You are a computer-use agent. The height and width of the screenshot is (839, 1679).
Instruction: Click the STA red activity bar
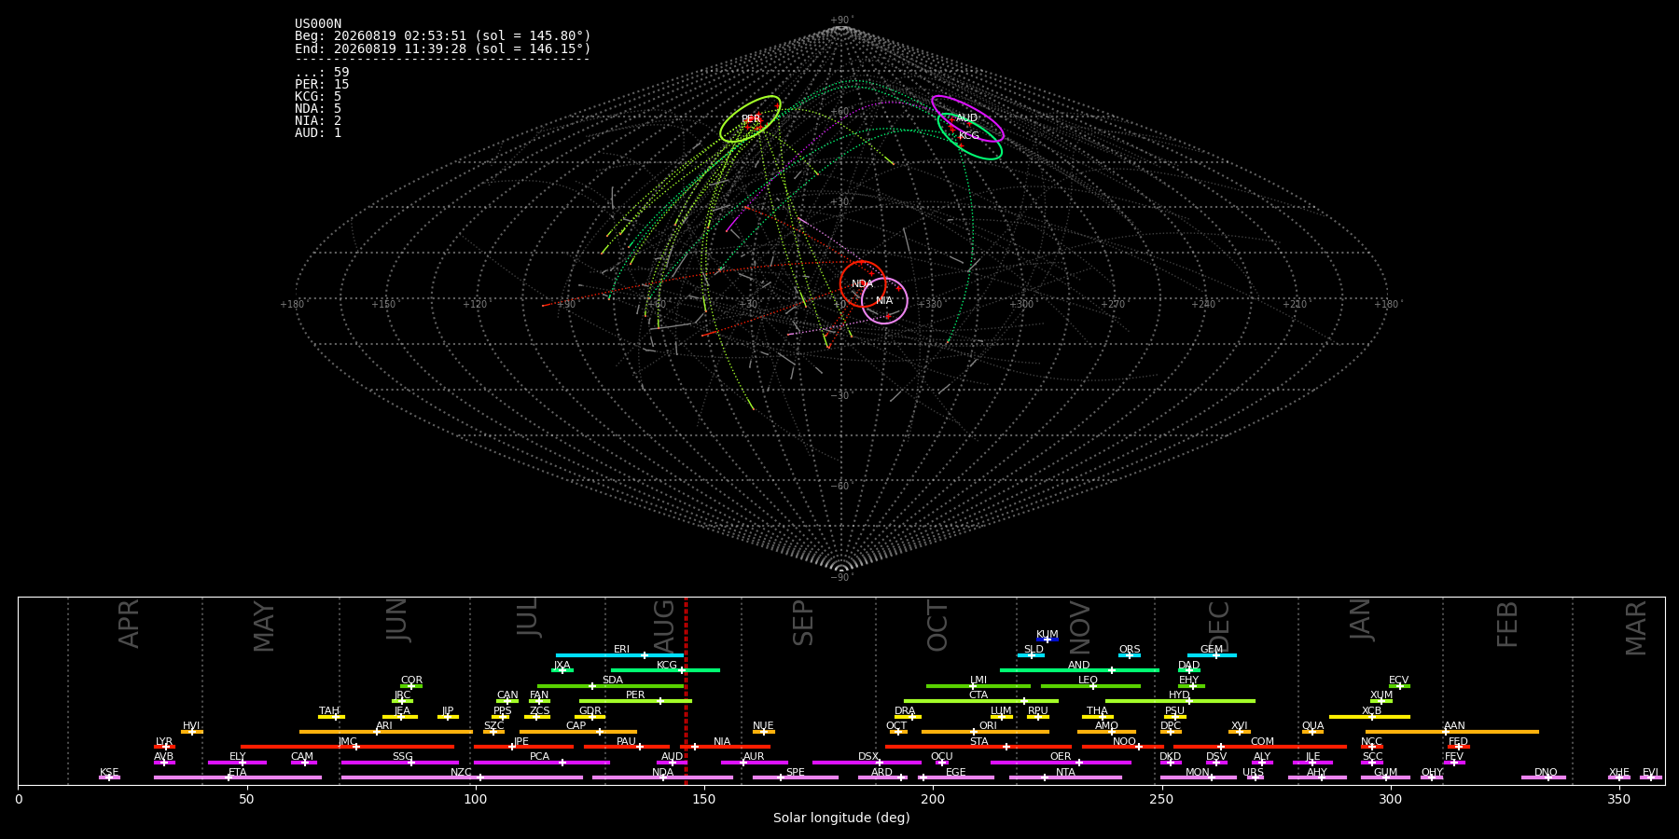978,747
